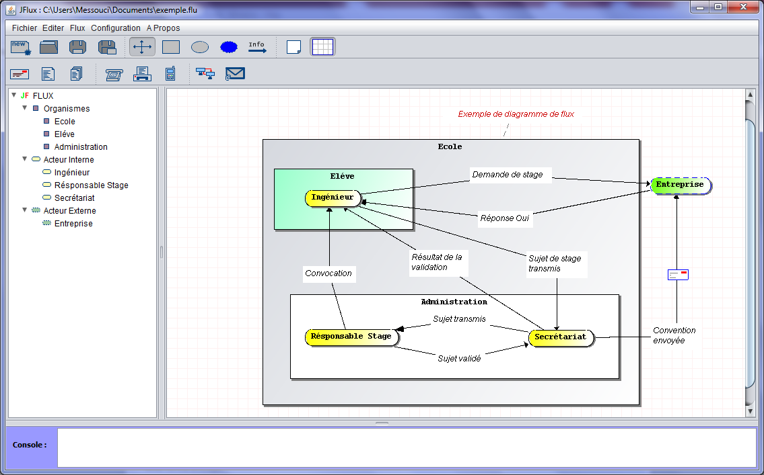Click the Ecole organism box title
764x475 pixels.
tap(450, 147)
